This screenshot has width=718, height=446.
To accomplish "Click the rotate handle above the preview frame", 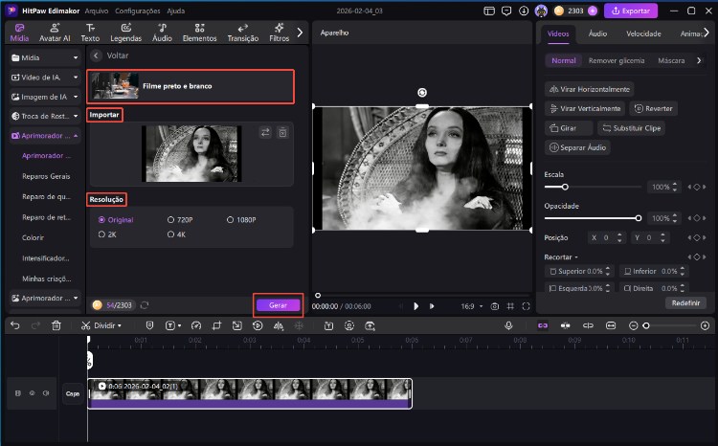I will [422, 93].
